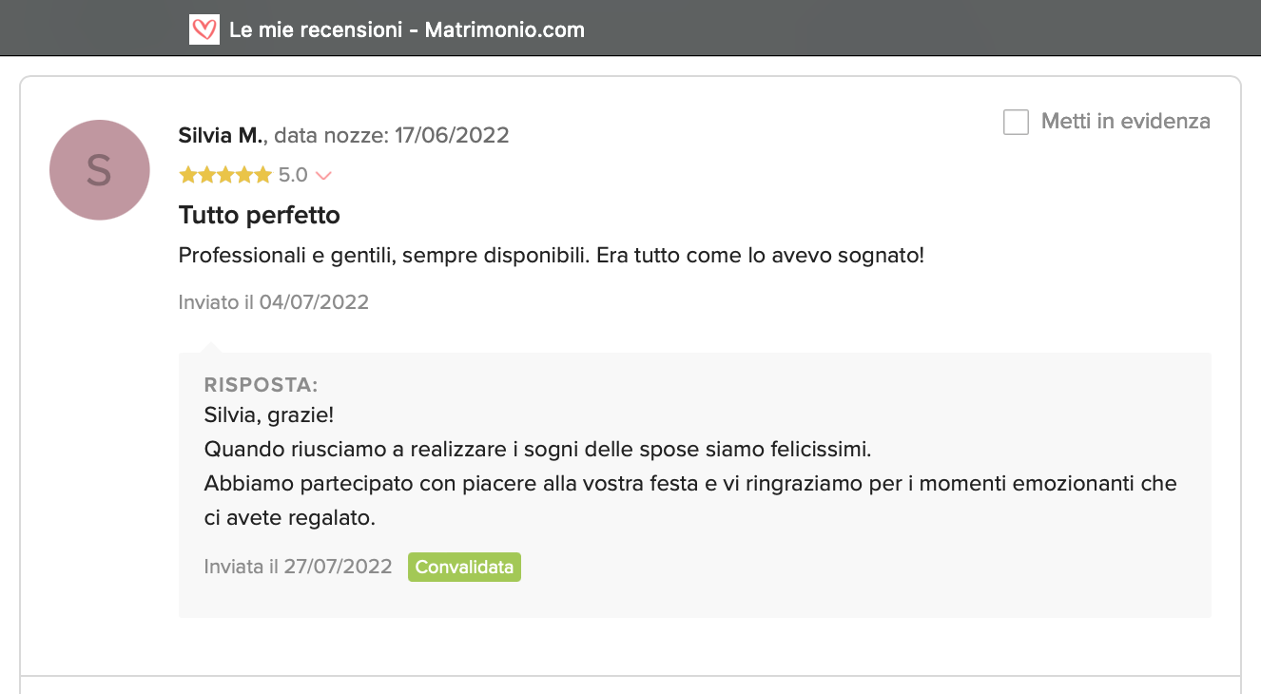
Task: Click the fifth star of the rating
Action: pos(263,175)
